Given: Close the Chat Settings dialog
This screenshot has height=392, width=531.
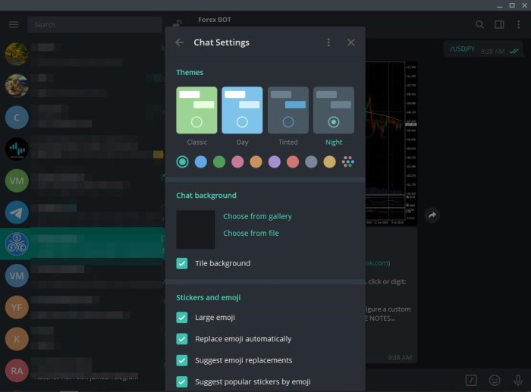Looking at the screenshot, I should pyautogui.click(x=351, y=42).
